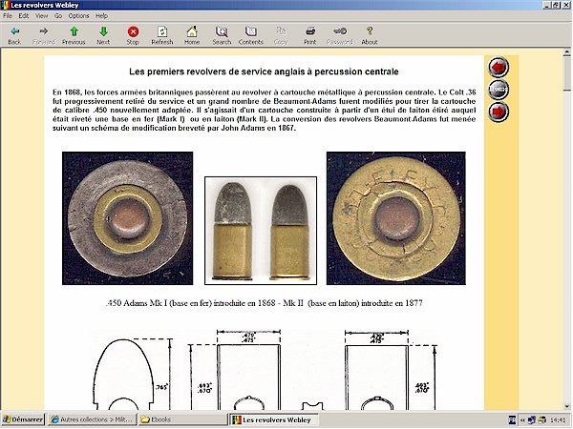Print the current page
Screen dimensions: 573x429
pyautogui.click(x=309, y=35)
